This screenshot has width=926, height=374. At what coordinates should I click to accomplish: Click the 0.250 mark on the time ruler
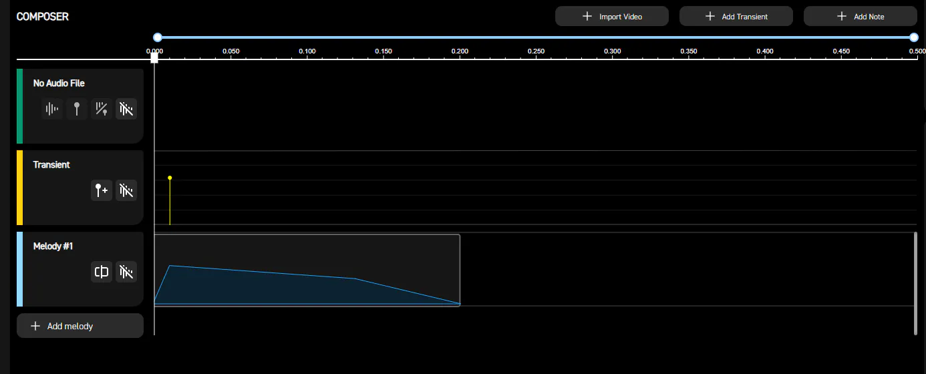536,51
